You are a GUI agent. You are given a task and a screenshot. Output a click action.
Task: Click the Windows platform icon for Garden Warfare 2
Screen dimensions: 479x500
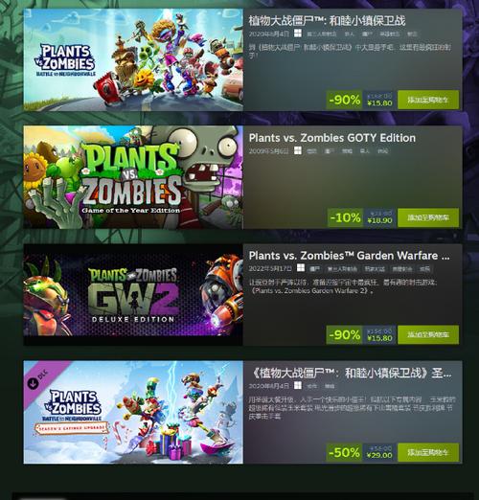[x=301, y=267]
